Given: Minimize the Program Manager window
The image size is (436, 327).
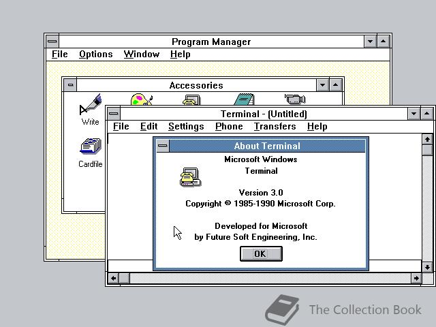Looking at the screenshot, I should coord(370,42).
